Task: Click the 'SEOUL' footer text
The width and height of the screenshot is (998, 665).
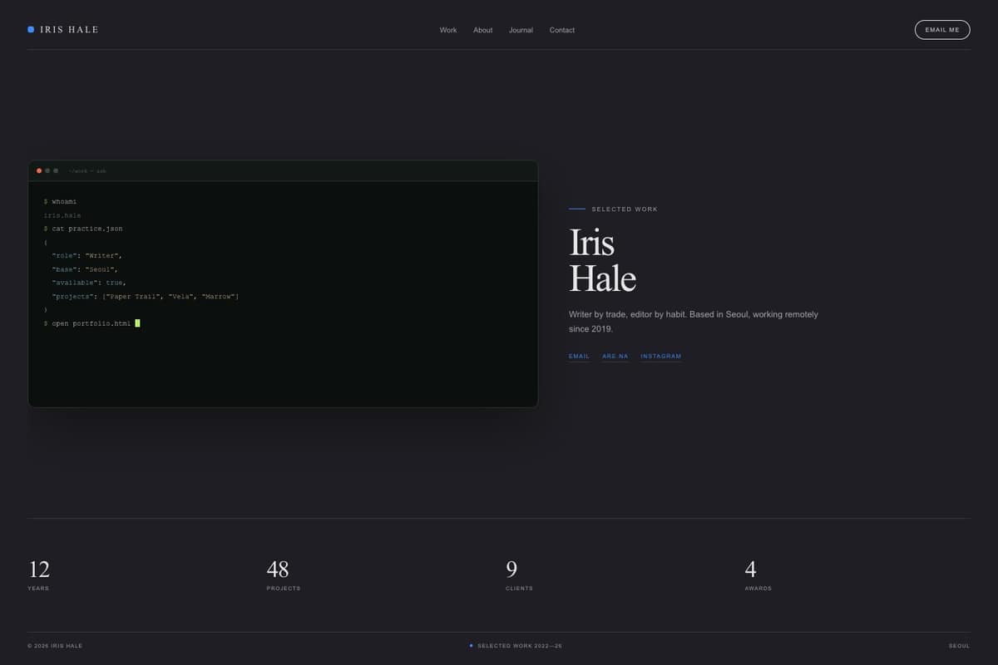Action: (959, 646)
